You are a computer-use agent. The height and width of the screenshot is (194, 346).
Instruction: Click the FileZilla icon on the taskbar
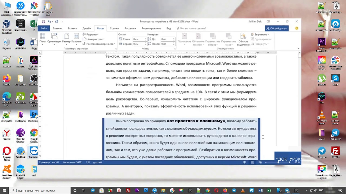[x=128, y=190]
